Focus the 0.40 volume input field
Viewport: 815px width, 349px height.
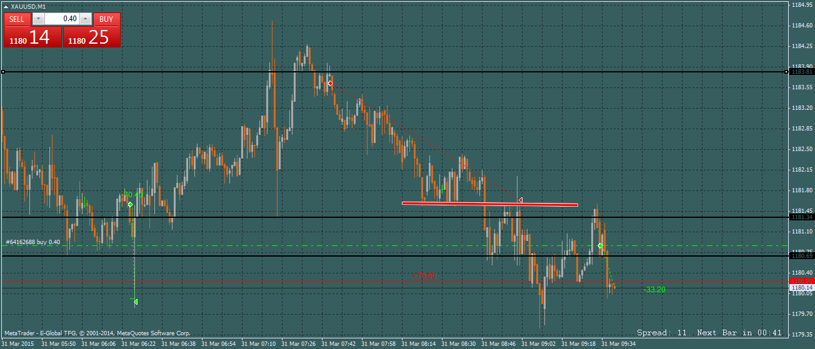[x=62, y=19]
